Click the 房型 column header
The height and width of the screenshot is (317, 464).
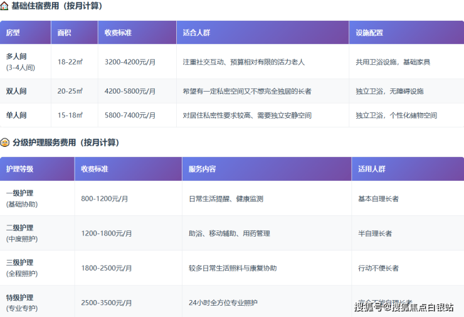click(x=13, y=33)
